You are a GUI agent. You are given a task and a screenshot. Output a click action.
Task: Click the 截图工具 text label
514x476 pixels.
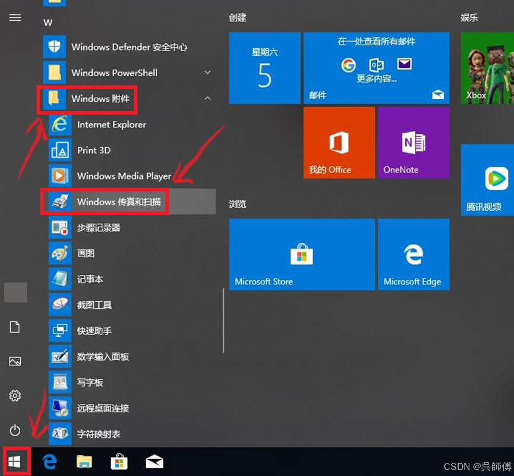click(x=94, y=305)
